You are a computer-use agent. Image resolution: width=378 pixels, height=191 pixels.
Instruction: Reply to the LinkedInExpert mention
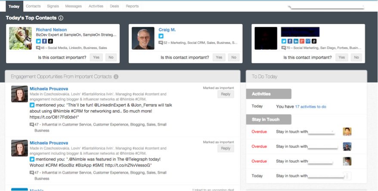click(x=226, y=94)
